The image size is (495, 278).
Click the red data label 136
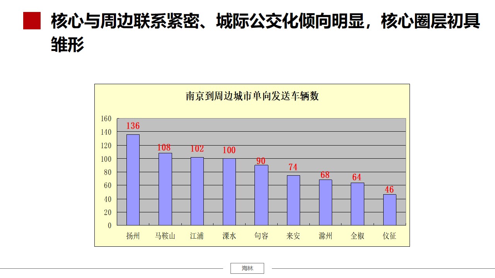point(133,126)
